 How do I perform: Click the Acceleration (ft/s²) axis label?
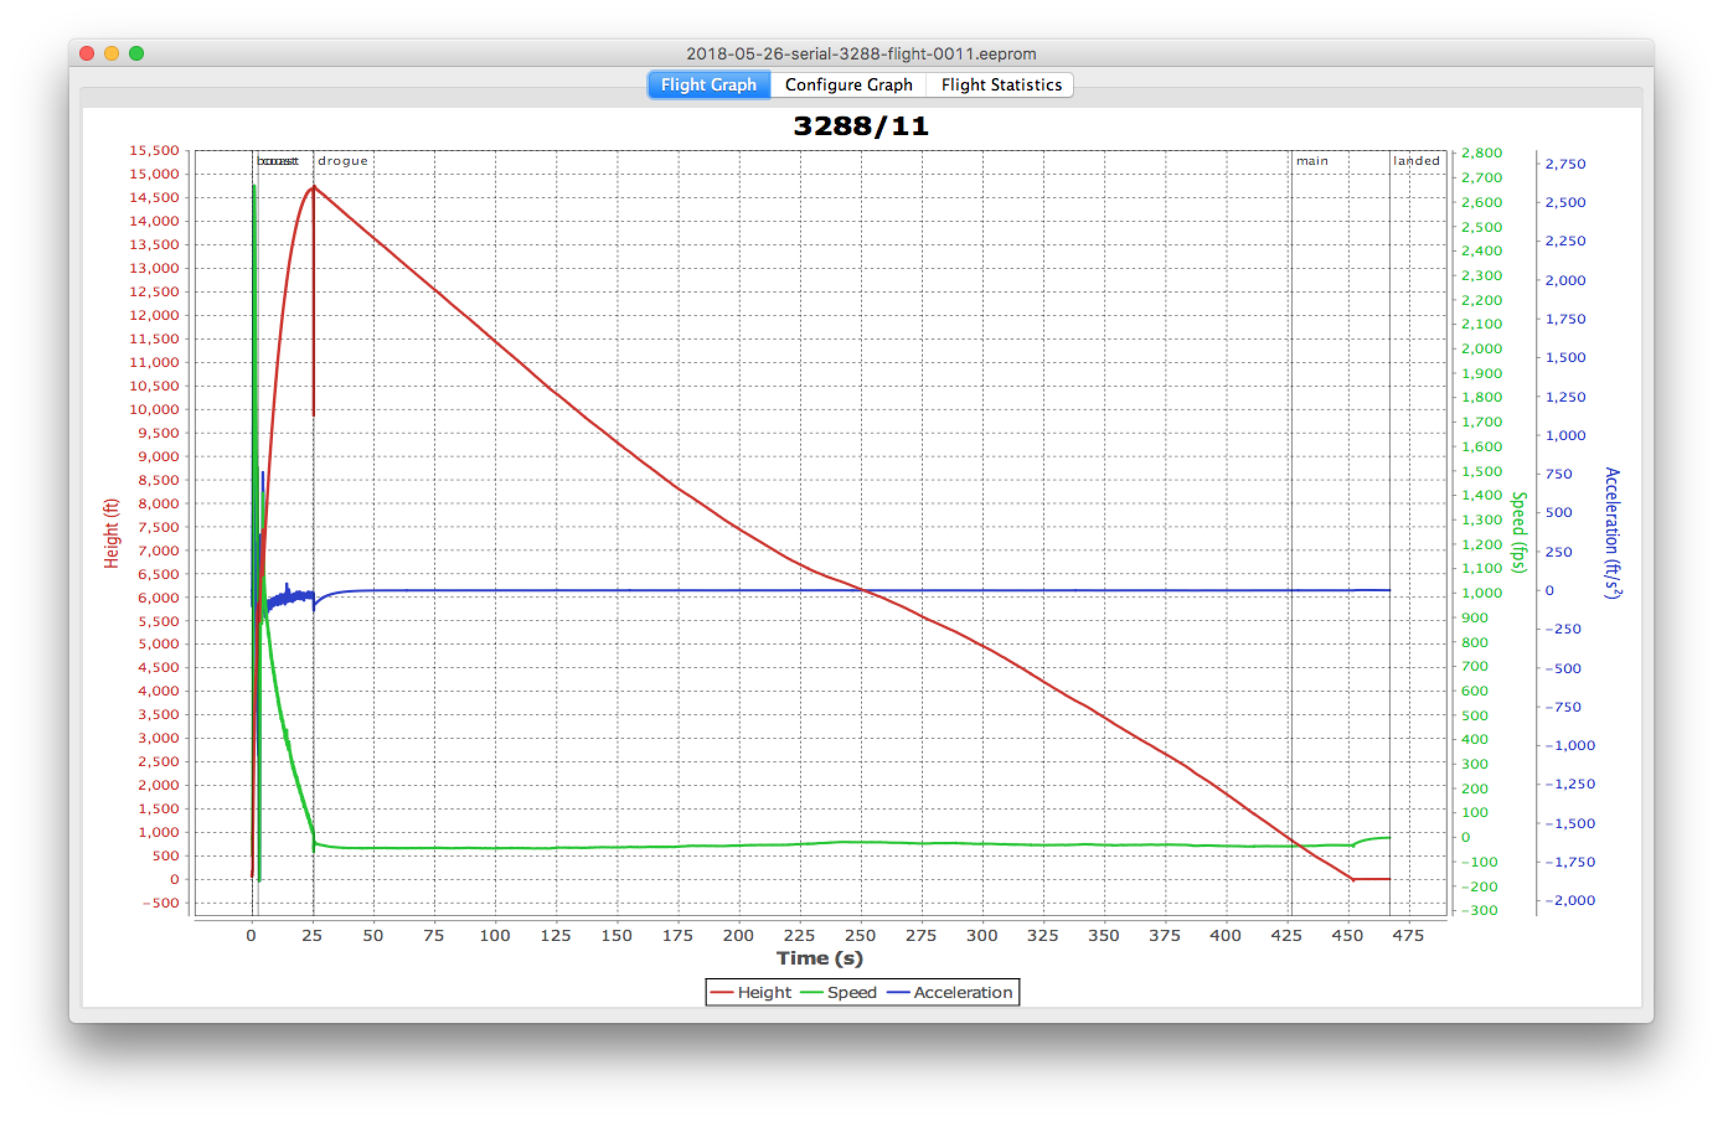(1612, 533)
